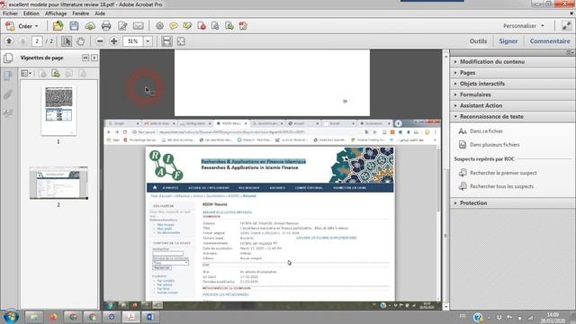
Task: Click the Adobe Acrobat taskbar icon
Action: tap(130, 317)
